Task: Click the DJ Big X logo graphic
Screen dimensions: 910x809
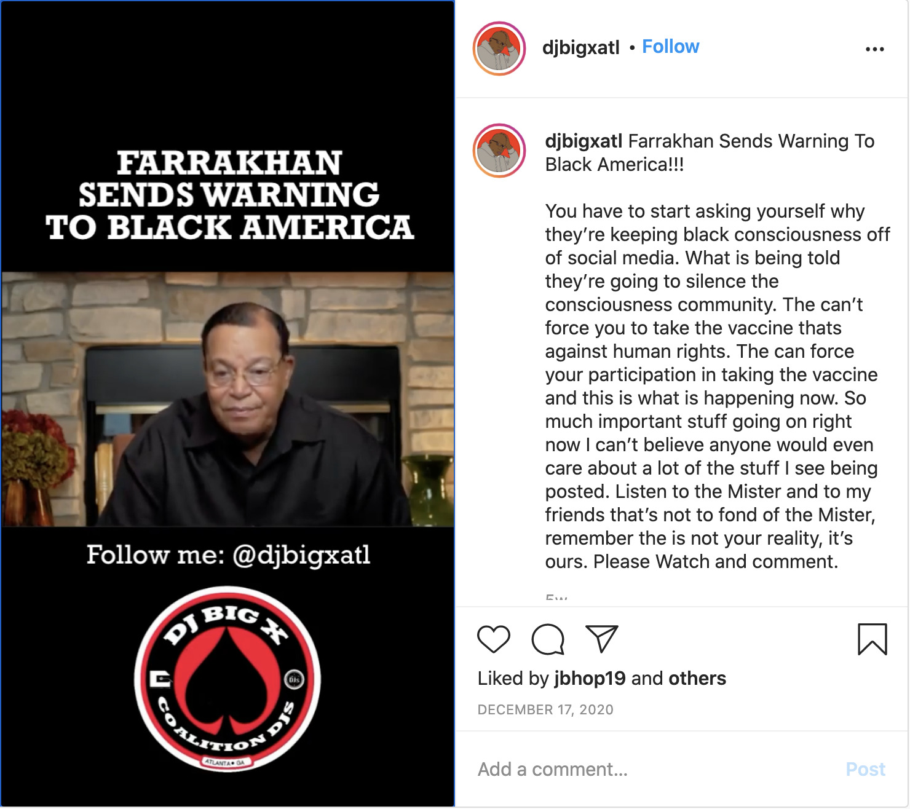Action: pyautogui.click(x=228, y=679)
